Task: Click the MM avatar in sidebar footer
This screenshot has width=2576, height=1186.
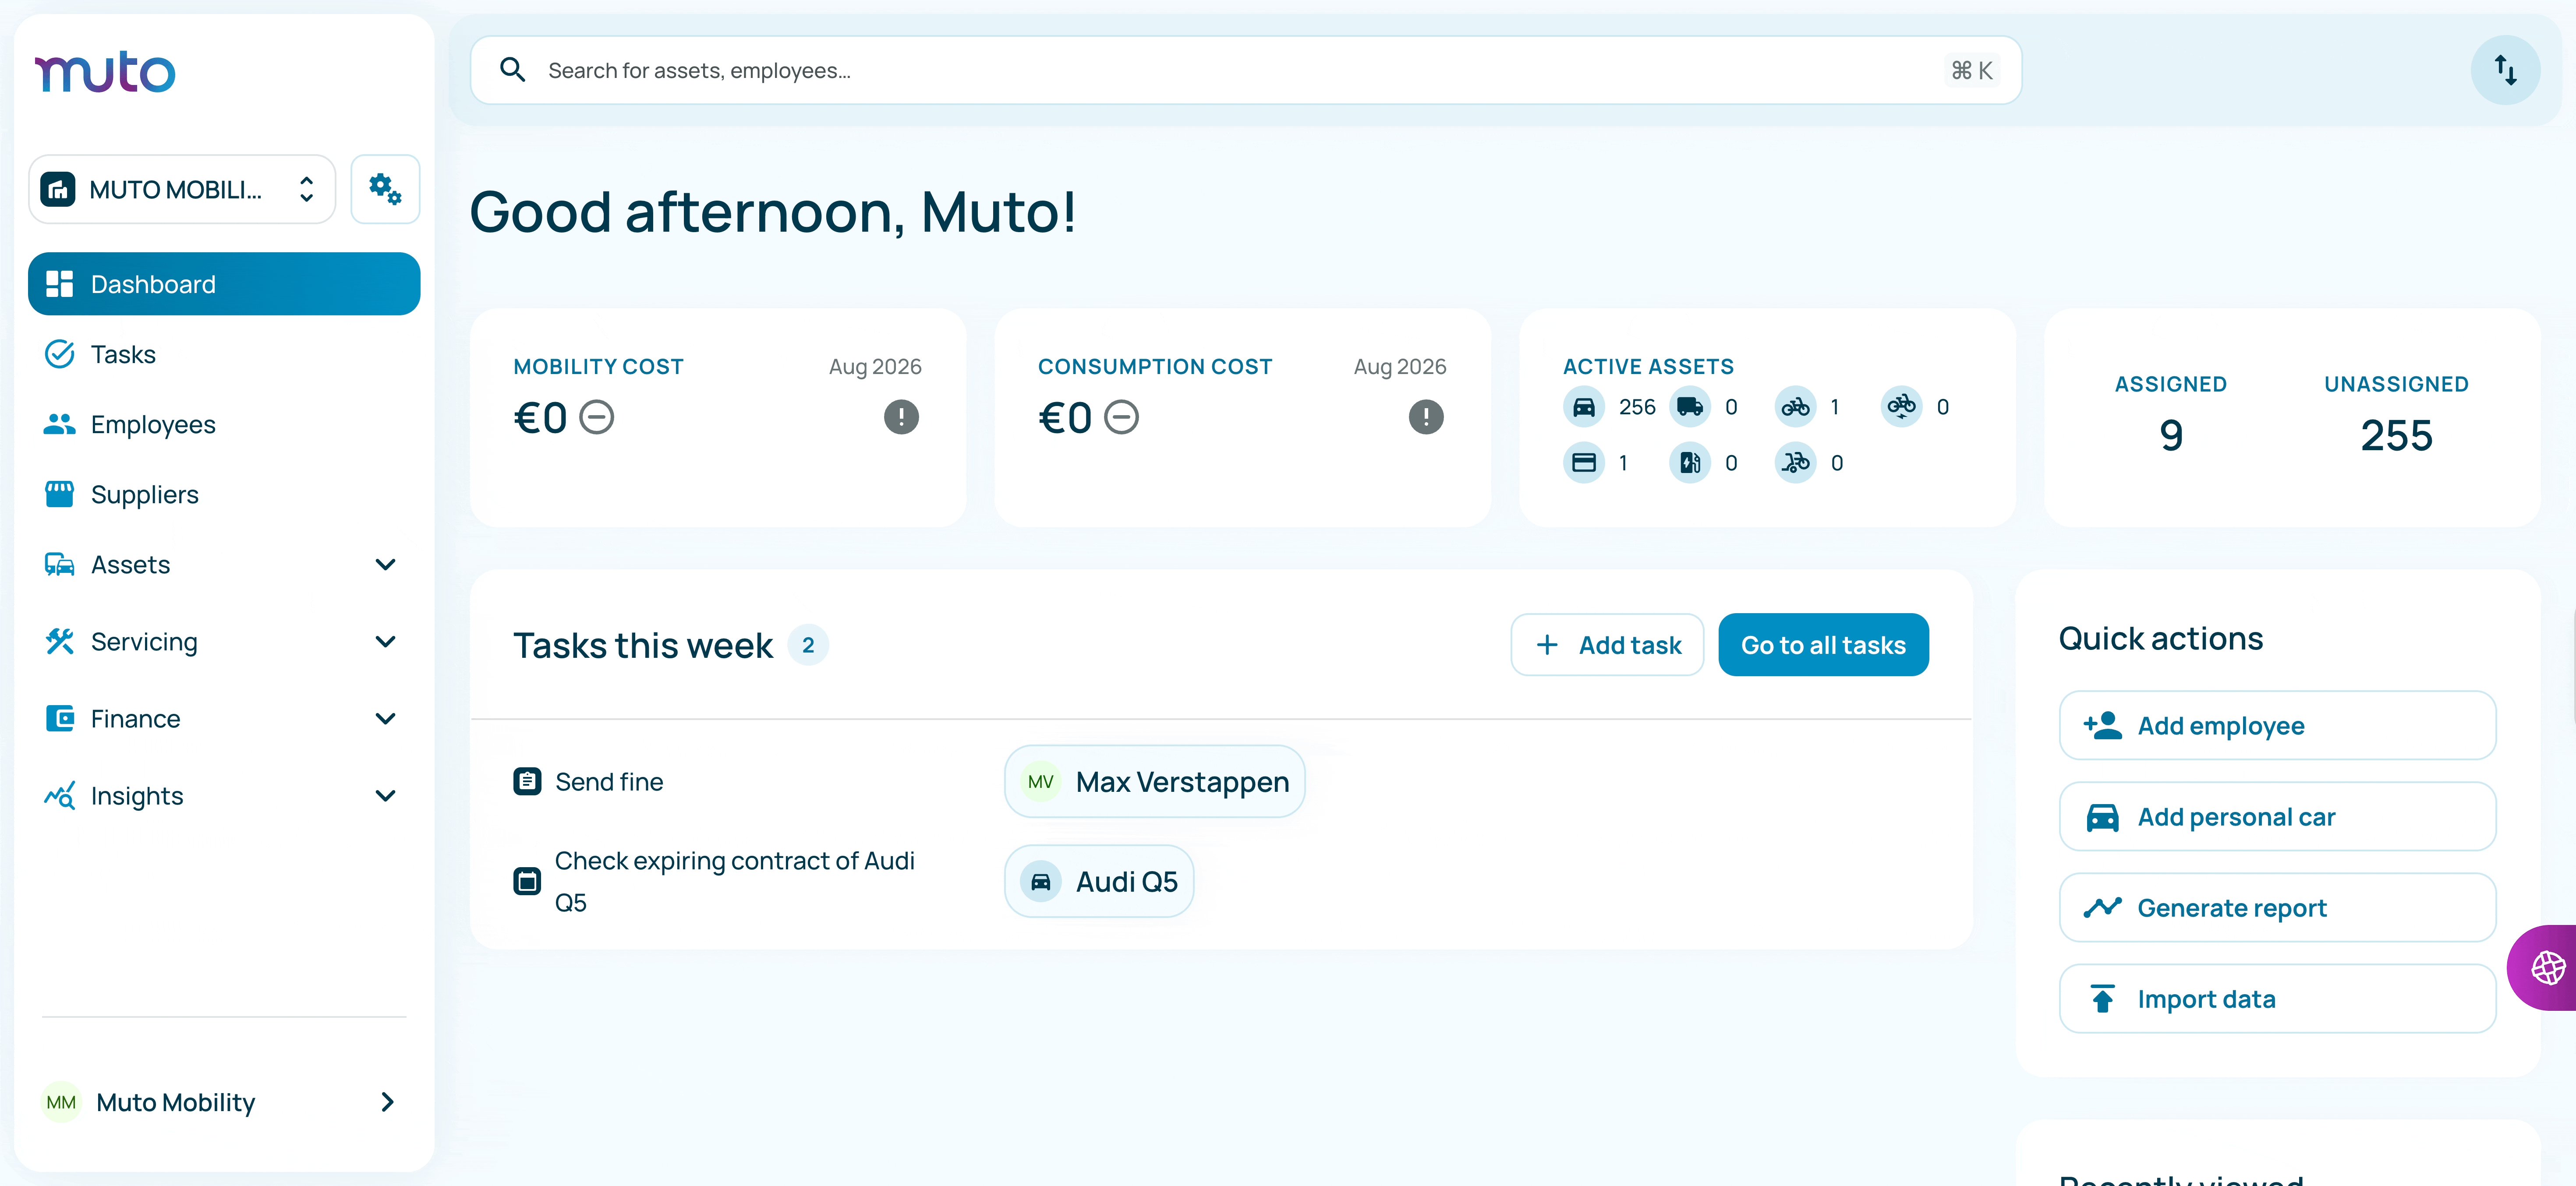Action: coord(61,1102)
